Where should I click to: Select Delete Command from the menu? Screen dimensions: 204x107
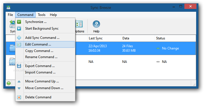[45, 97]
